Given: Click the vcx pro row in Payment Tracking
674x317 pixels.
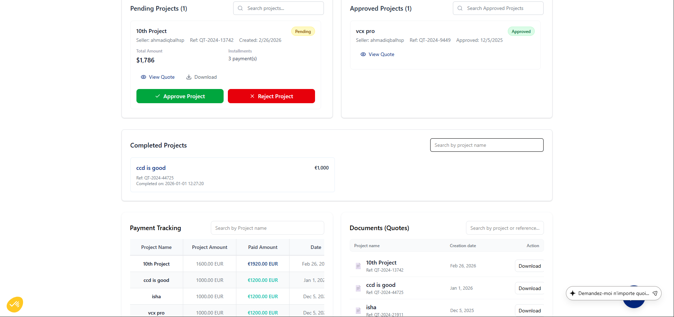Looking at the screenshot, I should pos(227,312).
